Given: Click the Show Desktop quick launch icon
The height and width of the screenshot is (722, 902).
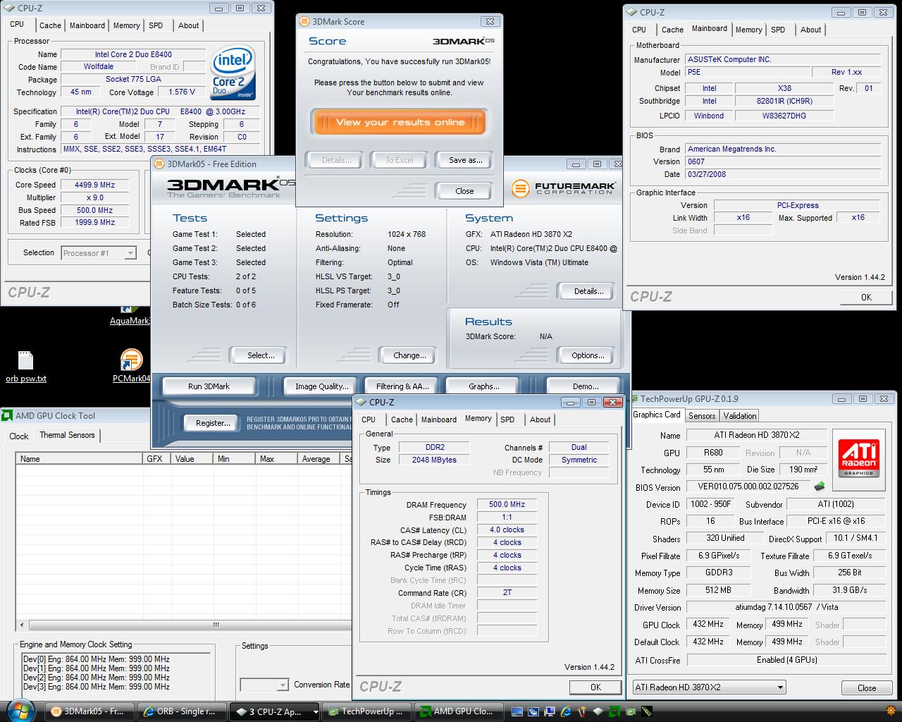Looking at the screenshot, I should click(x=517, y=711).
